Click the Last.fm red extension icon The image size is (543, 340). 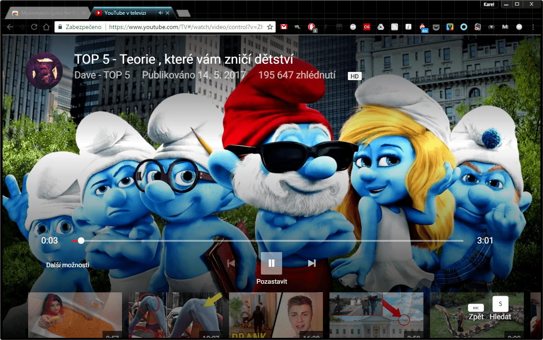point(366,27)
